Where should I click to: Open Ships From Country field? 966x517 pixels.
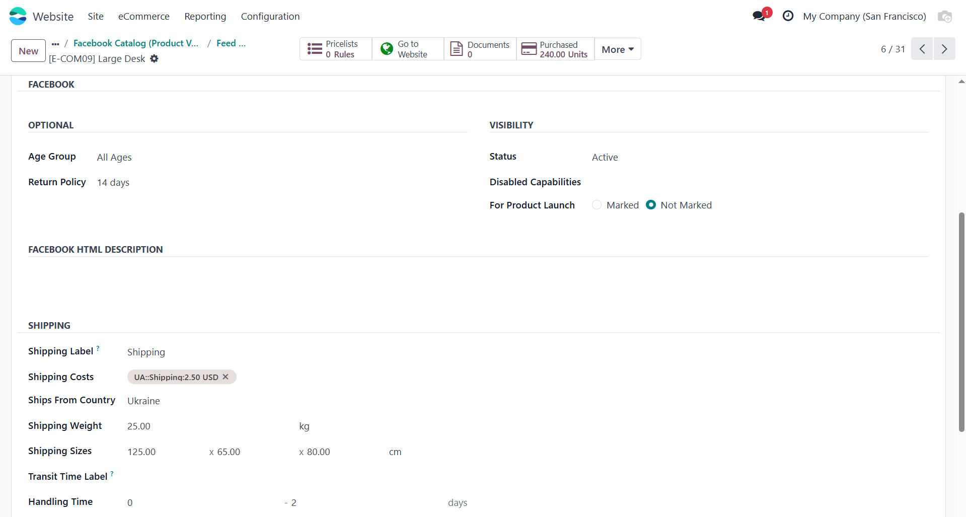(297, 401)
